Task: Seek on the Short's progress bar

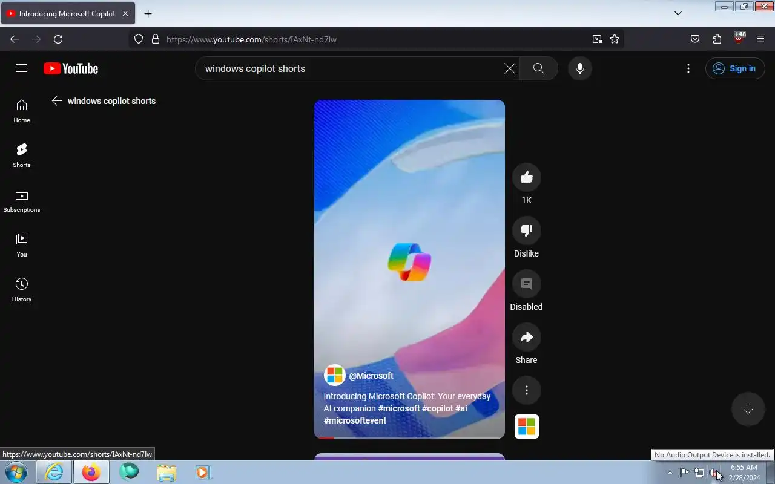Action: [409, 437]
